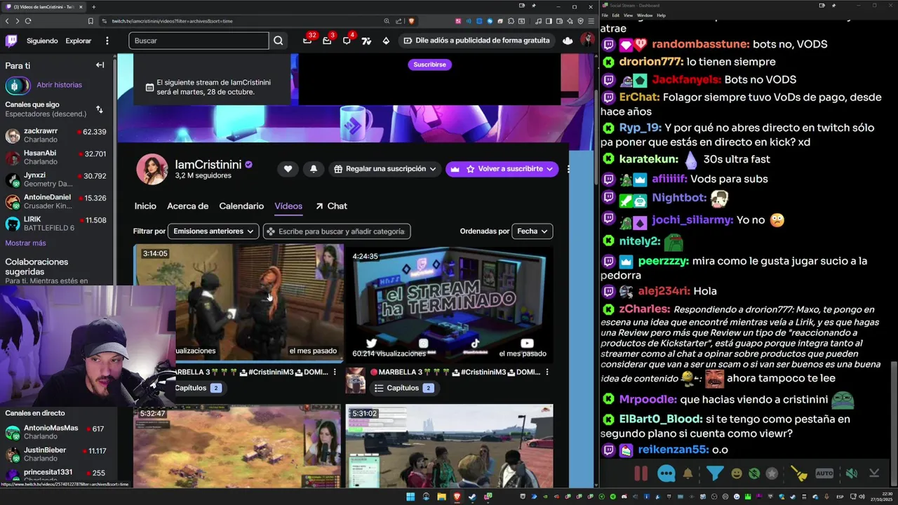Open the Twitch user avatar menu
This screenshot has height=505, width=898.
587,40
